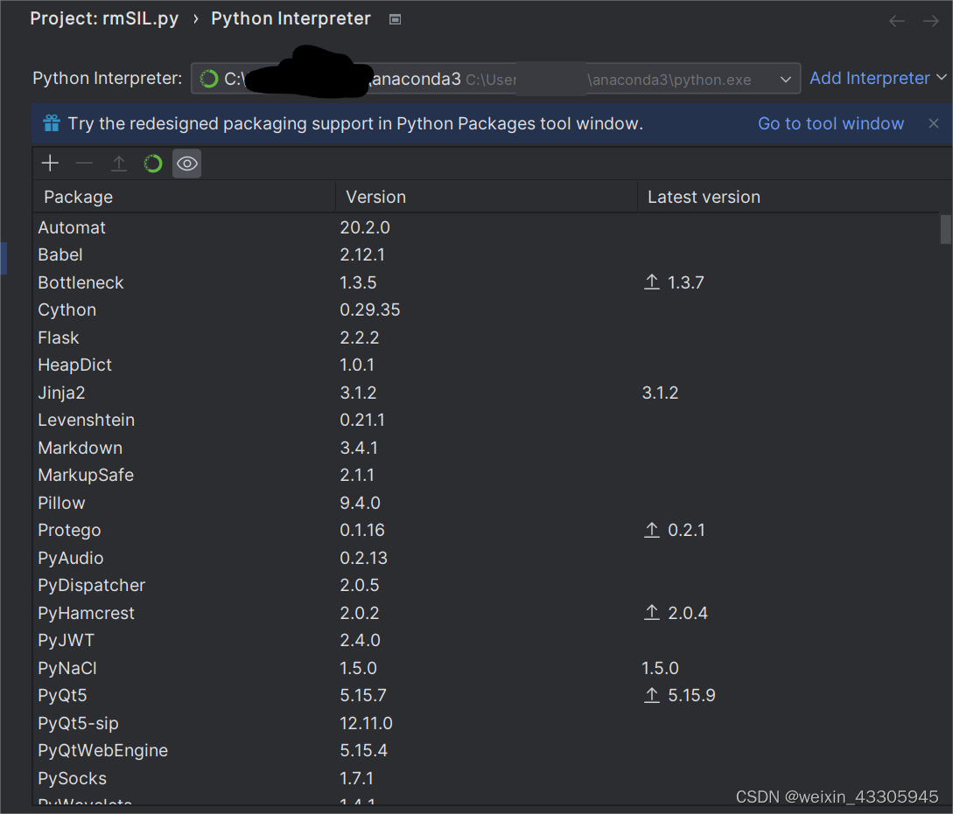Select the PyHamcrest package row
953x814 pixels.
click(486, 613)
